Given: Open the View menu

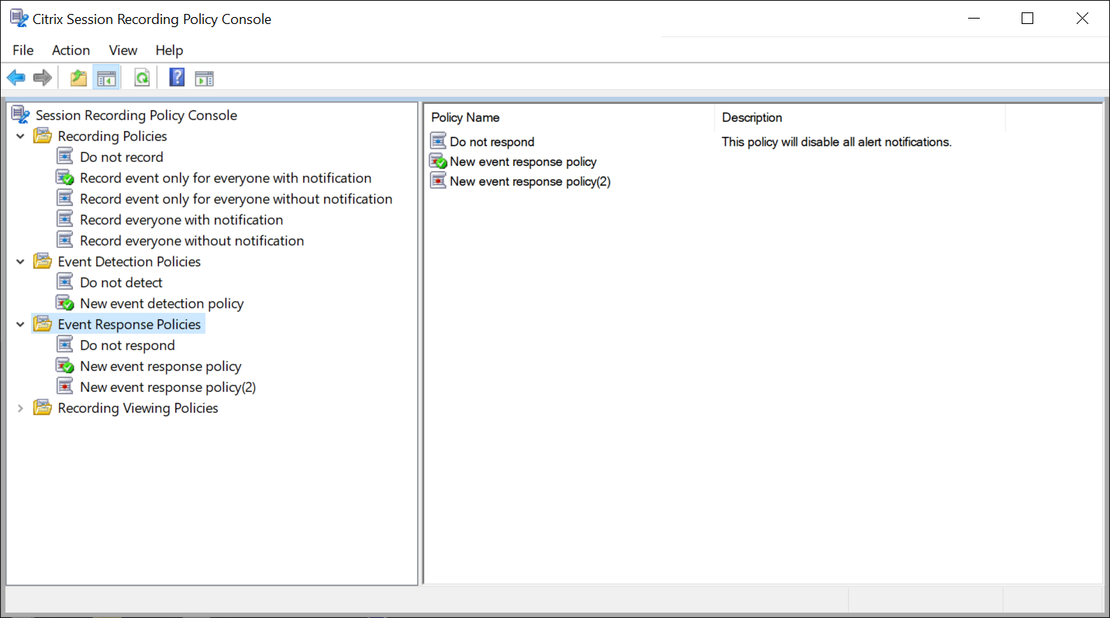Looking at the screenshot, I should click(x=122, y=50).
